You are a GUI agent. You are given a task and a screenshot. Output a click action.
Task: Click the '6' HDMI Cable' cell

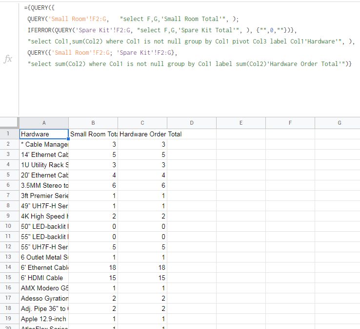(44, 278)
